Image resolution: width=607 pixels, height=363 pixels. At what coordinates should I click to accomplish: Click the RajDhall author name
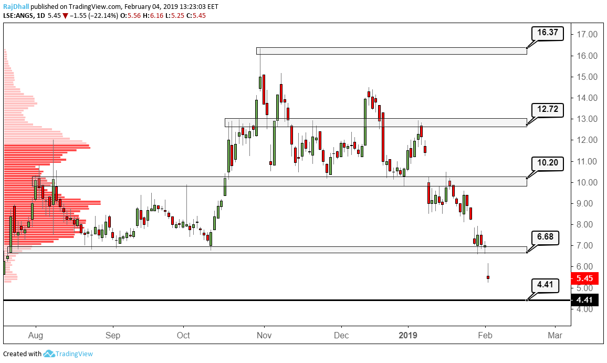click(x=16, y=7)
